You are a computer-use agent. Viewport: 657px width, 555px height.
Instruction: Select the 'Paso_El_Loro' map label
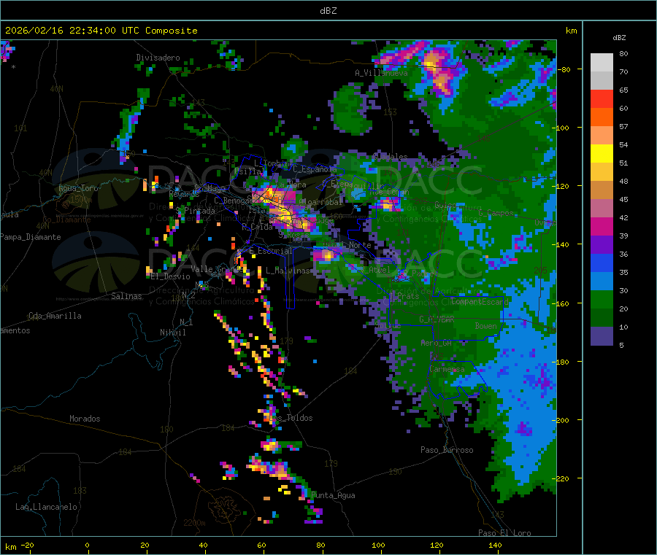[504, 533]
